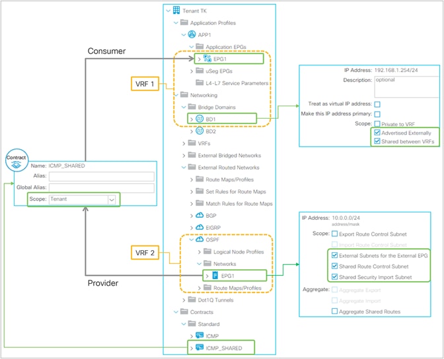This screenshot has height=359, width=444.
Task: Click the Global Alias input field
Action: tap(102, 188)
